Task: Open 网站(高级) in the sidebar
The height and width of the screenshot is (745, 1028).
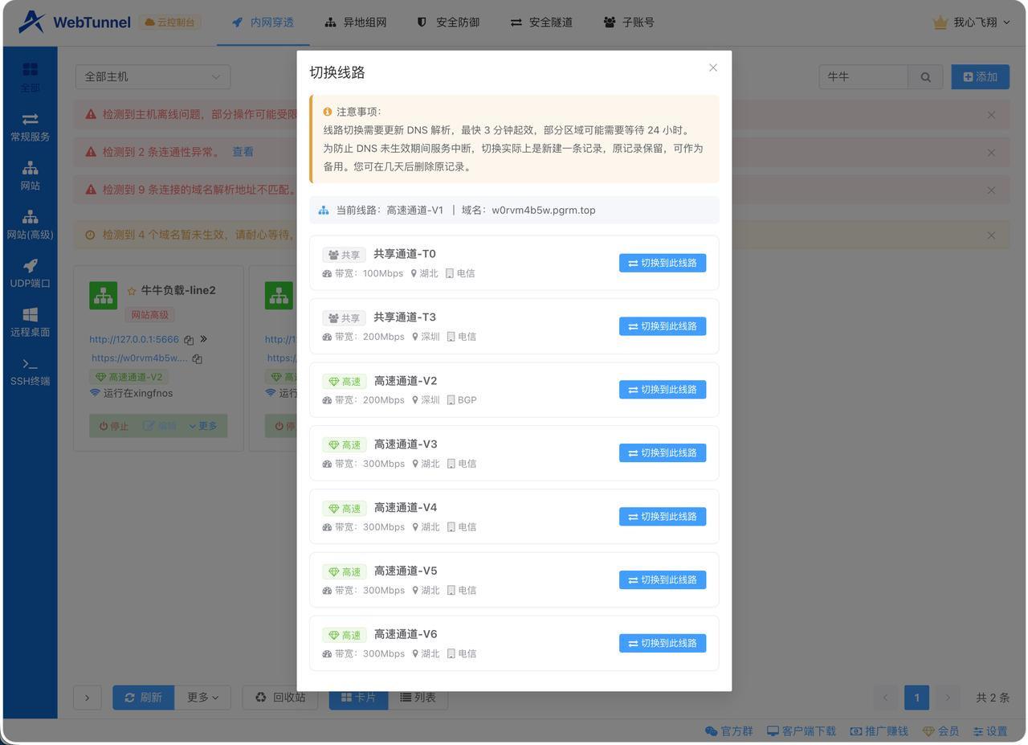Action: point(30,225)
